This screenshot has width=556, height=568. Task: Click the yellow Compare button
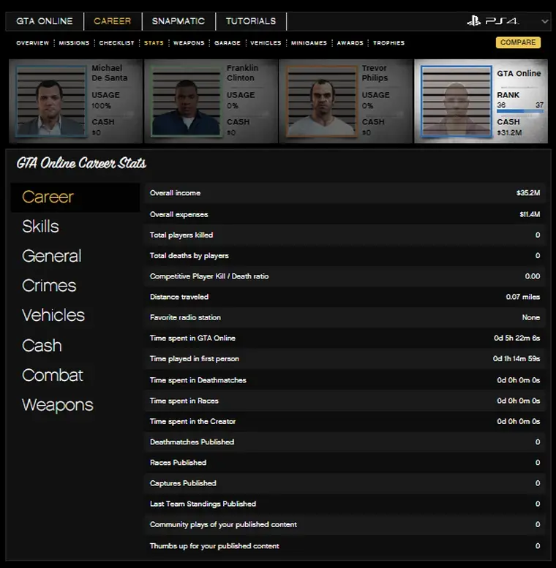518,42
